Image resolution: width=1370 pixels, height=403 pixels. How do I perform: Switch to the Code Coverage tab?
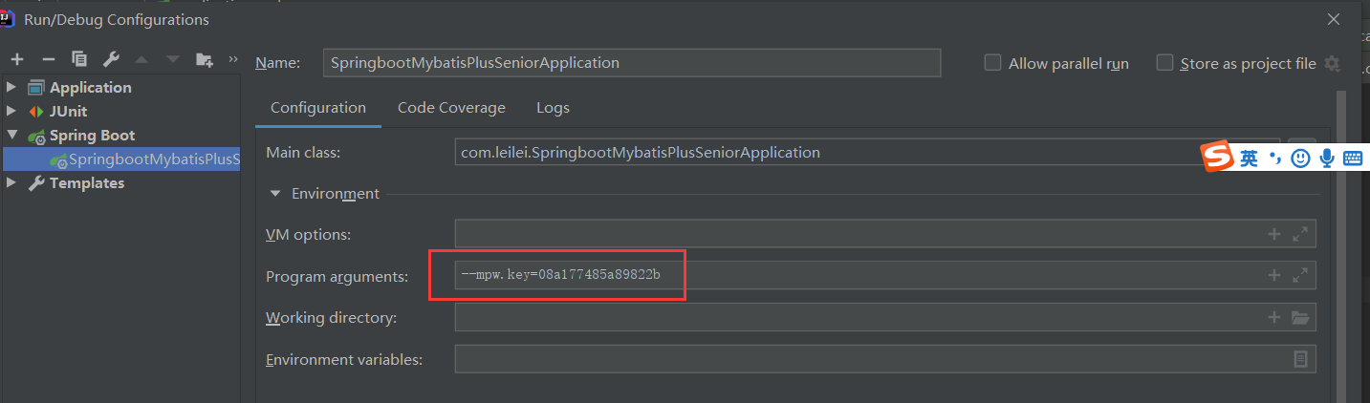click(451, 108)
